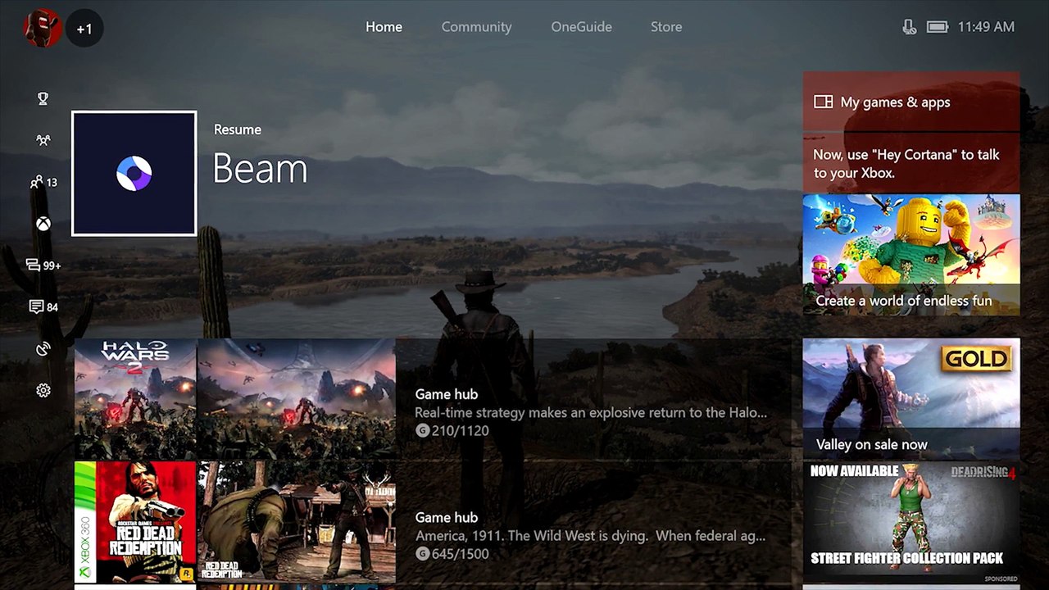Open the Red Dead Redemption Game hub
1049x590 pixels.
[594, 522]
